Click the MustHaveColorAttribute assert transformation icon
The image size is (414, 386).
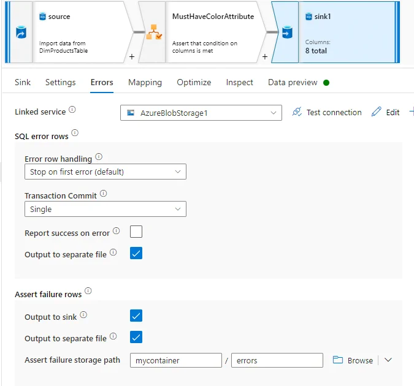(154, 32)
